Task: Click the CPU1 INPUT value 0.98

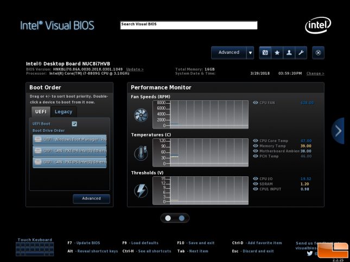Action: coord(304,189)
